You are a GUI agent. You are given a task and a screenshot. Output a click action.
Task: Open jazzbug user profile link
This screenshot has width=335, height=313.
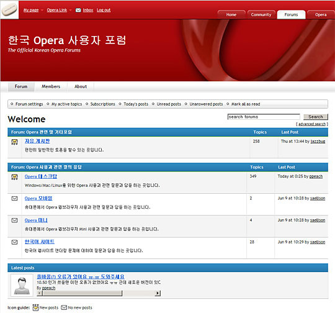(x=318, y=142)
